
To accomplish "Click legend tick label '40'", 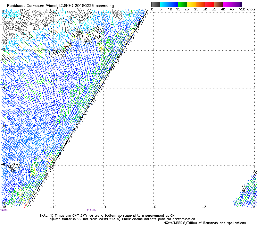I will click(x=223, y=9).
